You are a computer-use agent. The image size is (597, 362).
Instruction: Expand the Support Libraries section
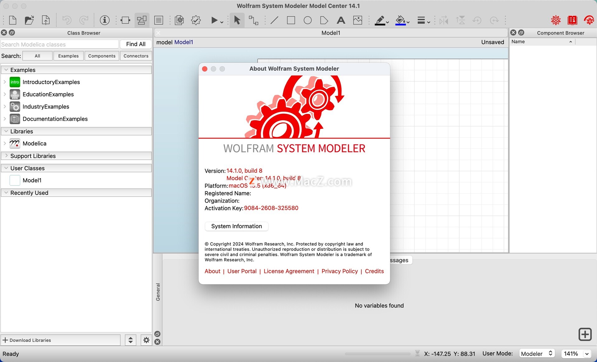(x=6, y=156)
